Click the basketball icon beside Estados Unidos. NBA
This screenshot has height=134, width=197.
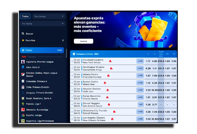[x=74, y=54]
